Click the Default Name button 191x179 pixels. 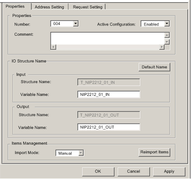point(154,67)
